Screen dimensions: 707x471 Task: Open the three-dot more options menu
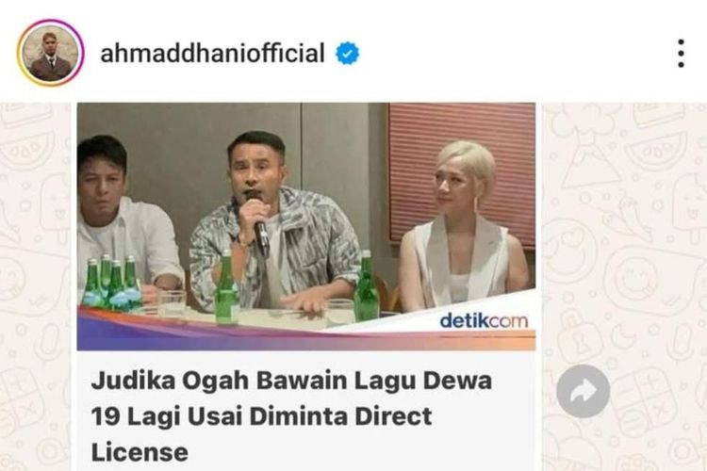pyautogui.click(x=681, y=53)
